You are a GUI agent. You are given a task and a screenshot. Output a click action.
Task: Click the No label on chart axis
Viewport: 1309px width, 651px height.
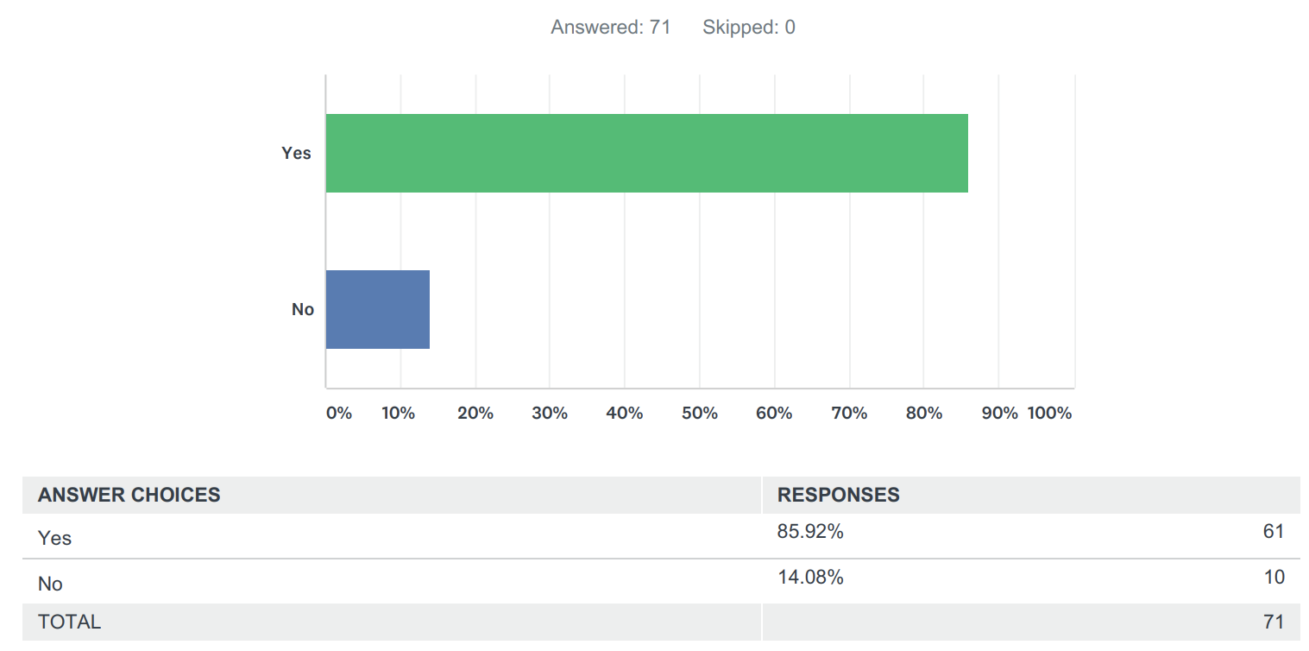click(x=302, y=309)
